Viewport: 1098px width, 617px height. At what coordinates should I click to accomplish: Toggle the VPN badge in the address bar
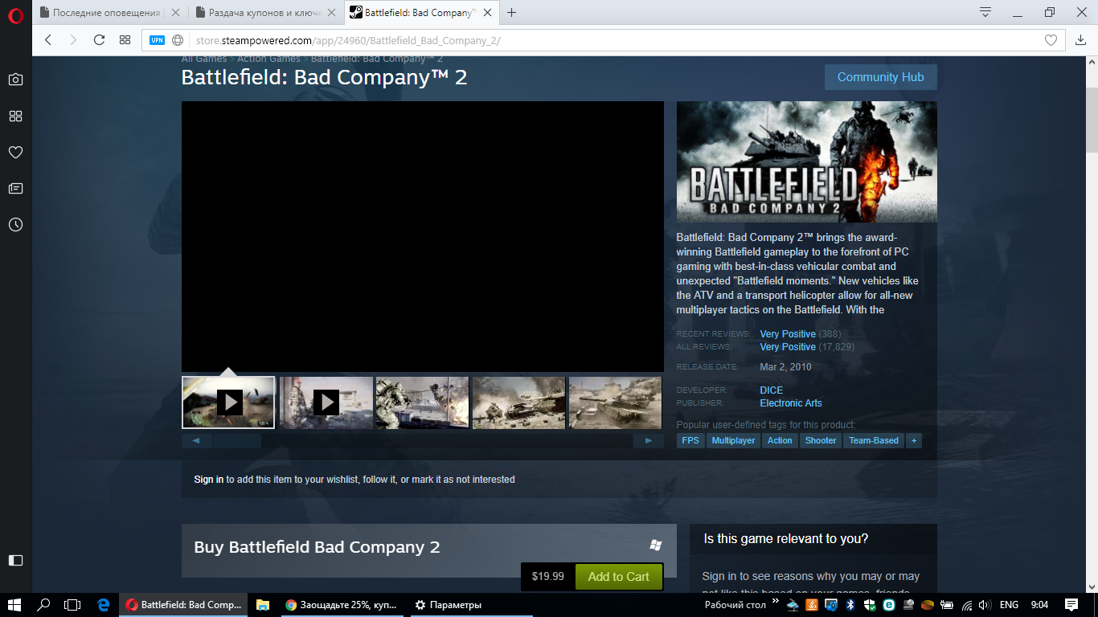pos(157,40)
